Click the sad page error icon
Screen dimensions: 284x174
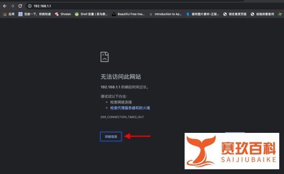105,57
